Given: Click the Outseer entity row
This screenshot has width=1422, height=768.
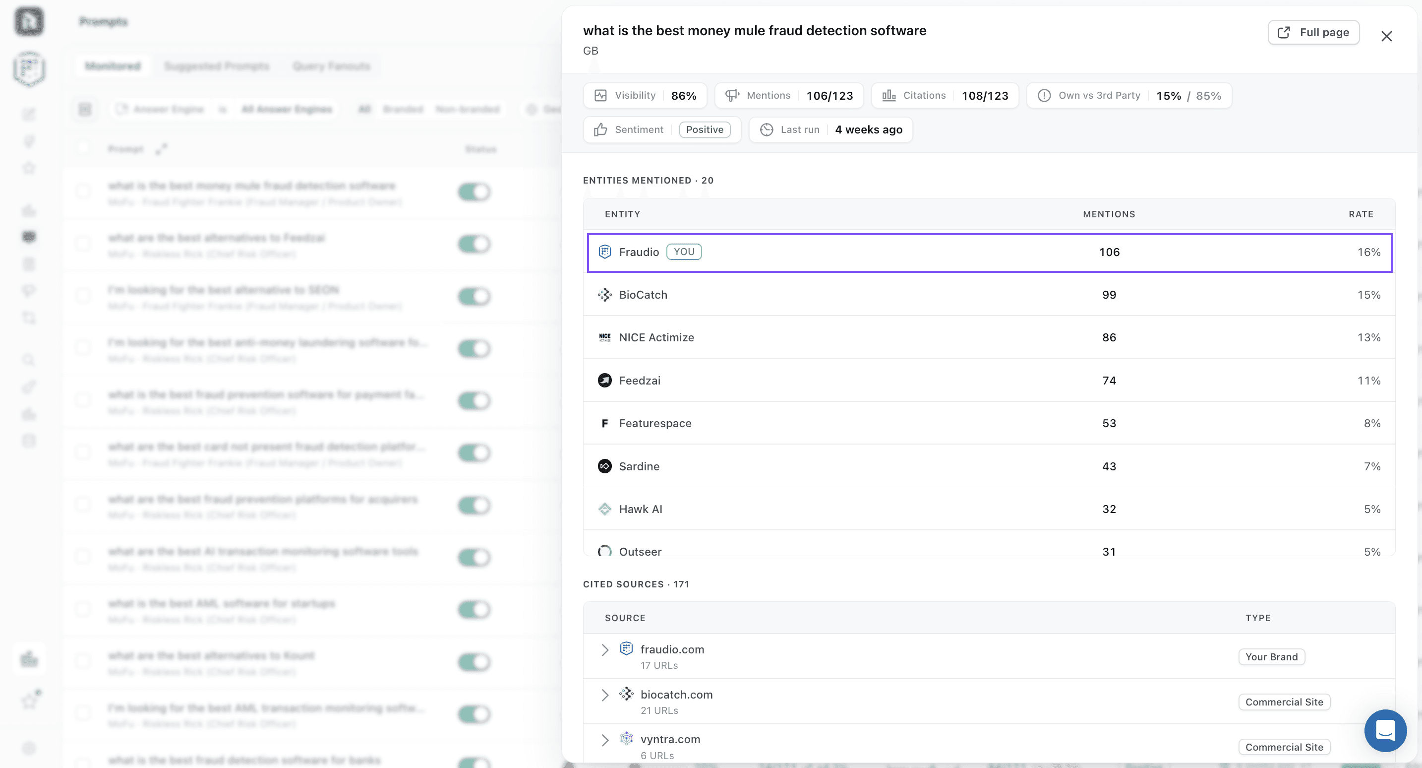Looking at the screenshot, I should pos(989,544).
